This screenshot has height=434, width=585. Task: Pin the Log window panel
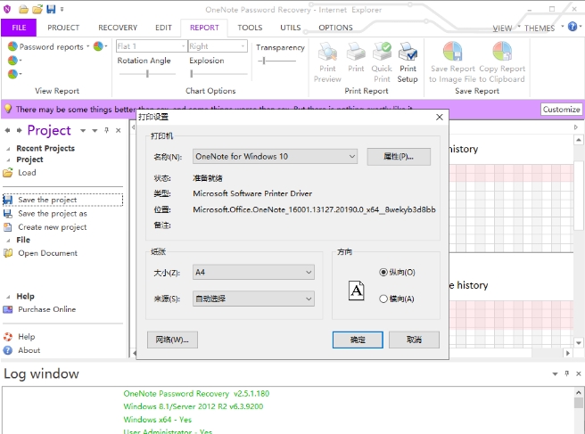click(x=567, y=373)
